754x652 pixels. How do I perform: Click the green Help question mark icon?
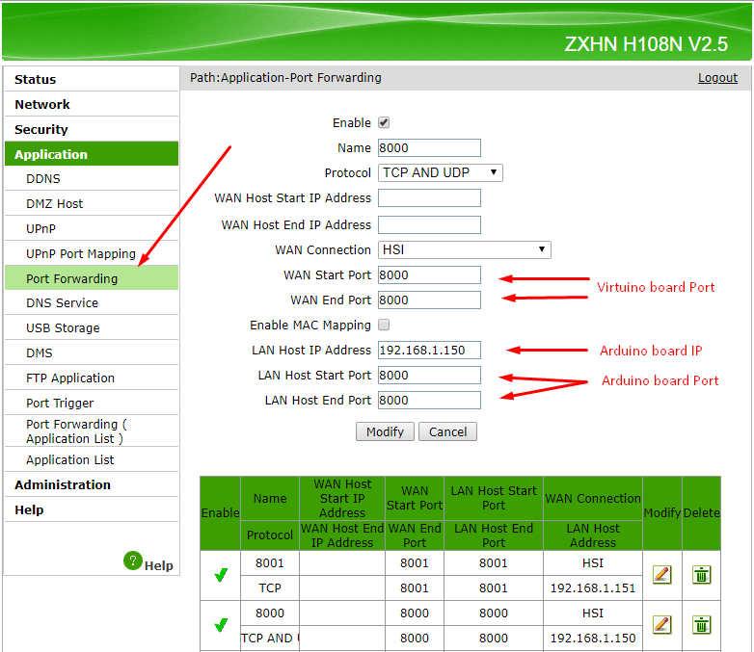pyautogui.click(x=133, y=561)
